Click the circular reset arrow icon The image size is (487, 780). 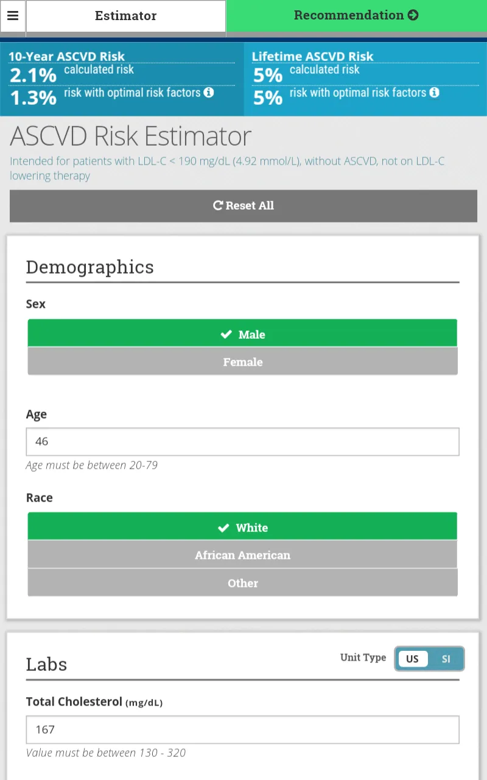[x=217, y=205]
